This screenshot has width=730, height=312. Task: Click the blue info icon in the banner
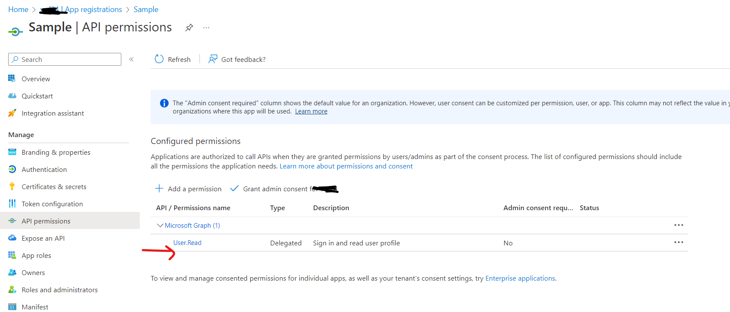point(164,103)
